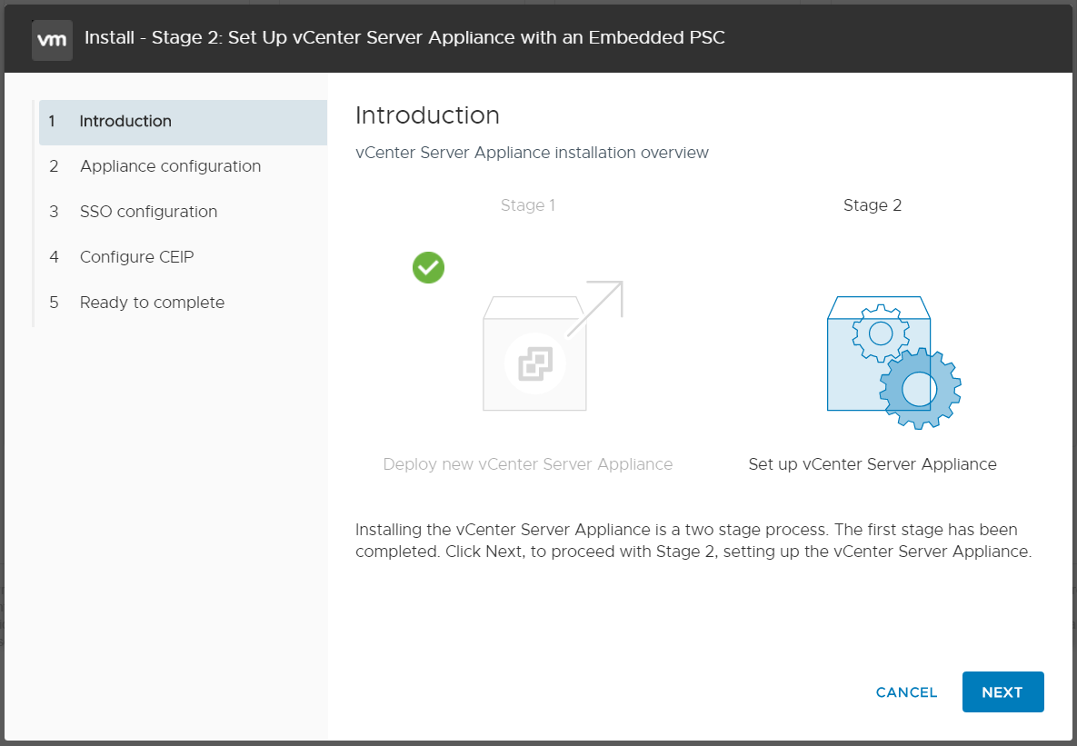The width and height of the screenshot is (1077, 746).
Task: Click the Stage 2 gears setup icon
Action: pyautogui.click(x=893, y=362)
